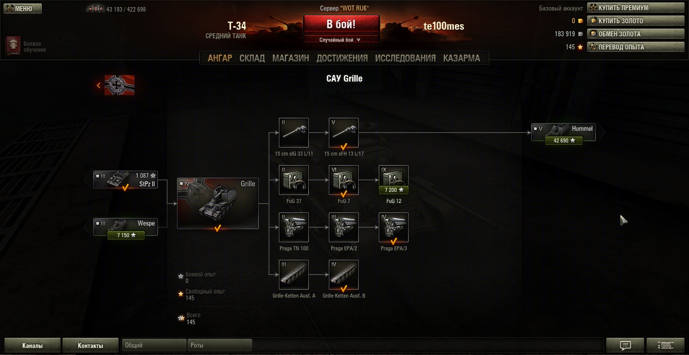
Task: Expand the bottom-right service list button
Action: click(x=665, y=345)
